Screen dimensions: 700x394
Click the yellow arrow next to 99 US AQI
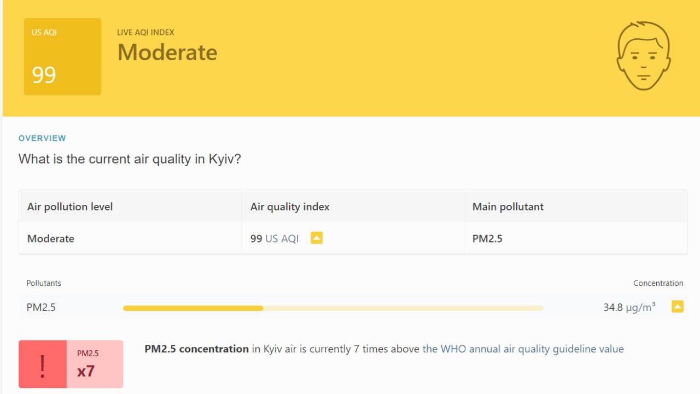(x=316, y=238)
